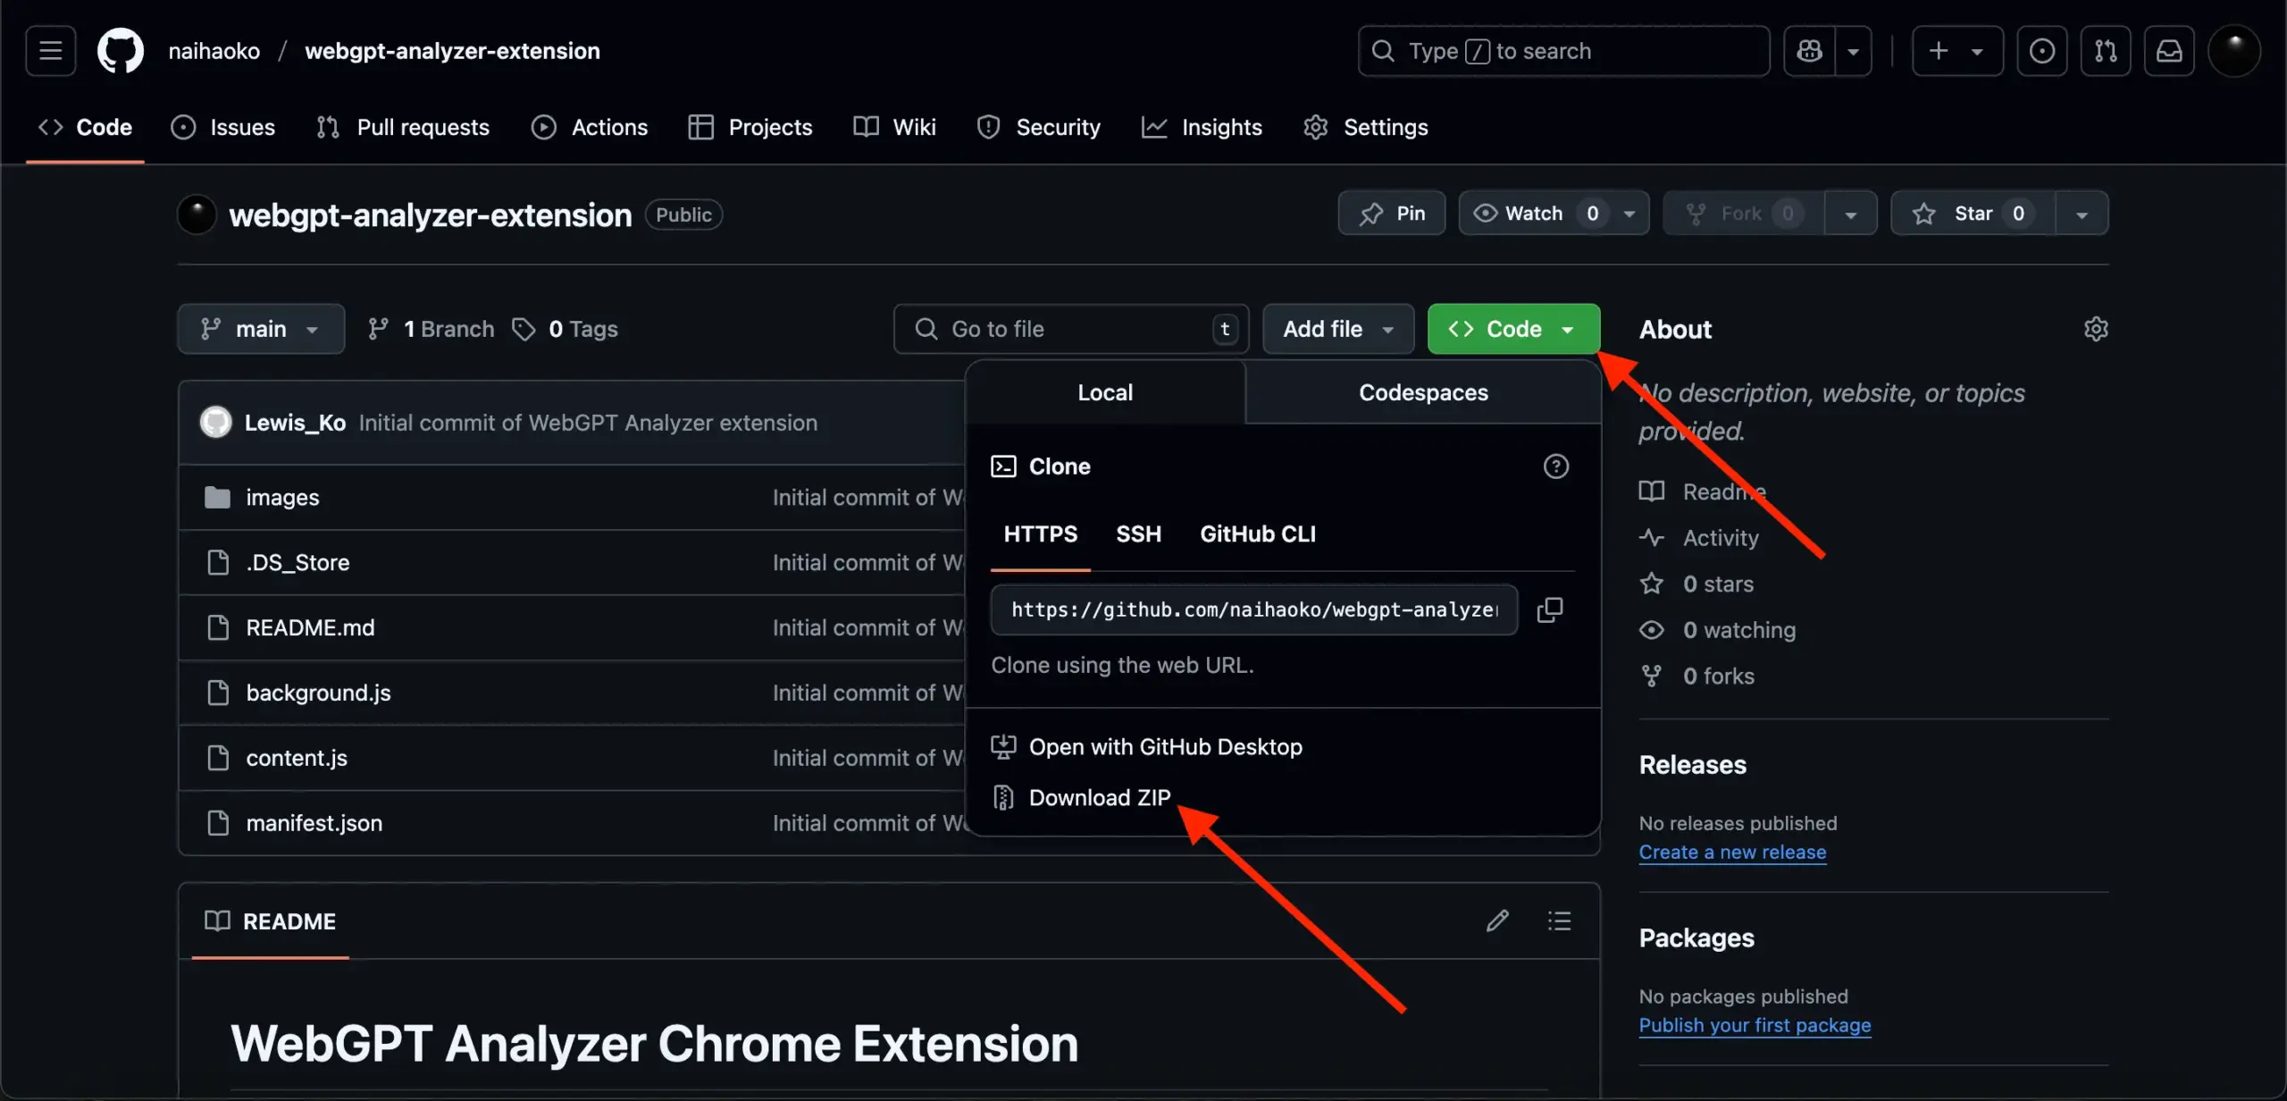
Task: Select the Local tab in the Code popup
Action: tap(1105, 392)
